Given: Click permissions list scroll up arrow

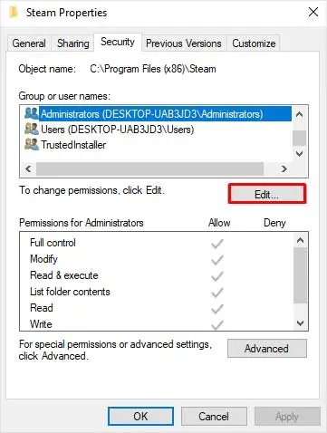Looking at the screenshot, I should click(x=300, y=241).
